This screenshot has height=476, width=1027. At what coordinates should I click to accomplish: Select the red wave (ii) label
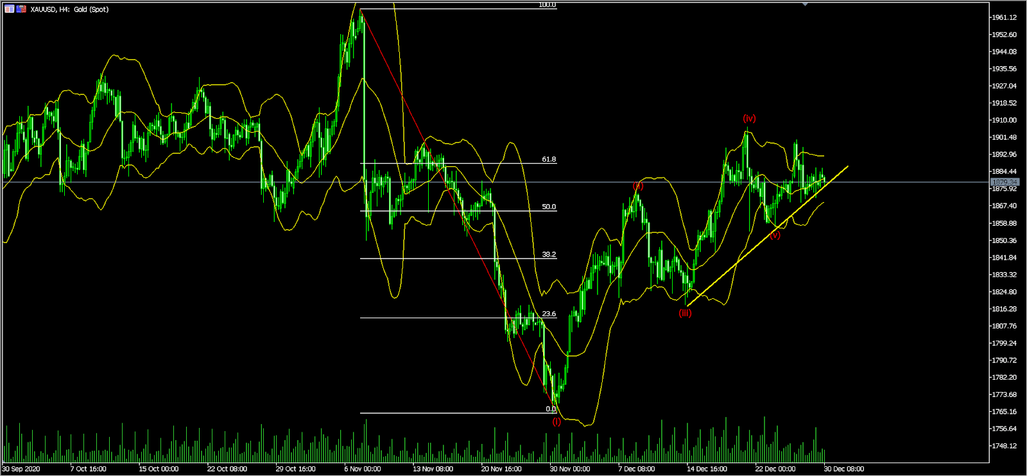tap(637, 186)
